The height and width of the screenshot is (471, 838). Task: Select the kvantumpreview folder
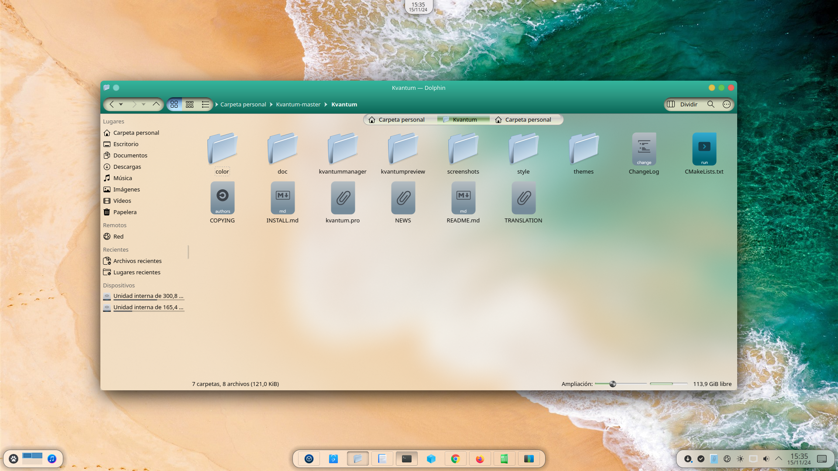click(x=403, y=154)
